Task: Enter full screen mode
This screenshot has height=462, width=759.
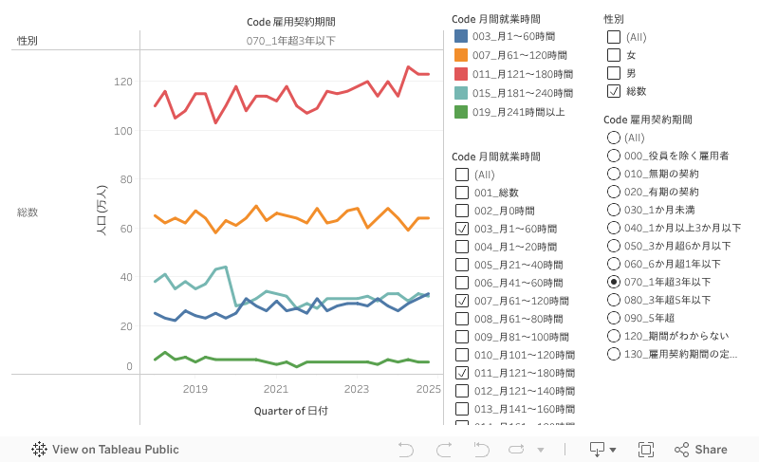Action: (646, 450)
